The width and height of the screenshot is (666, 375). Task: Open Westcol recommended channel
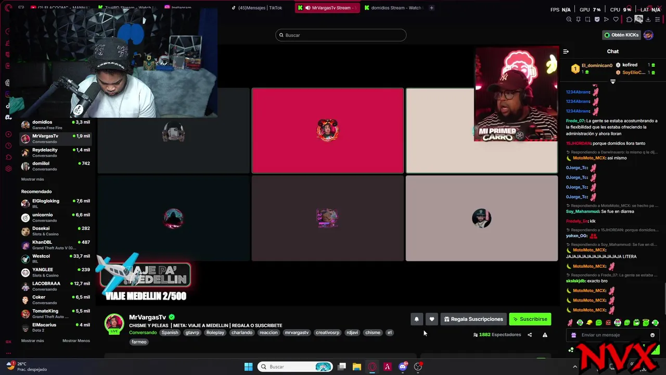tap(56, 259)
